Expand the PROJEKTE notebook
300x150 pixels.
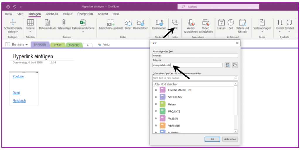click(156, 111)
